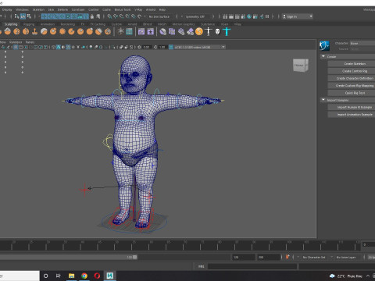Open the viewport Renderer menu
Screen dimensions: 375x281
16,42
